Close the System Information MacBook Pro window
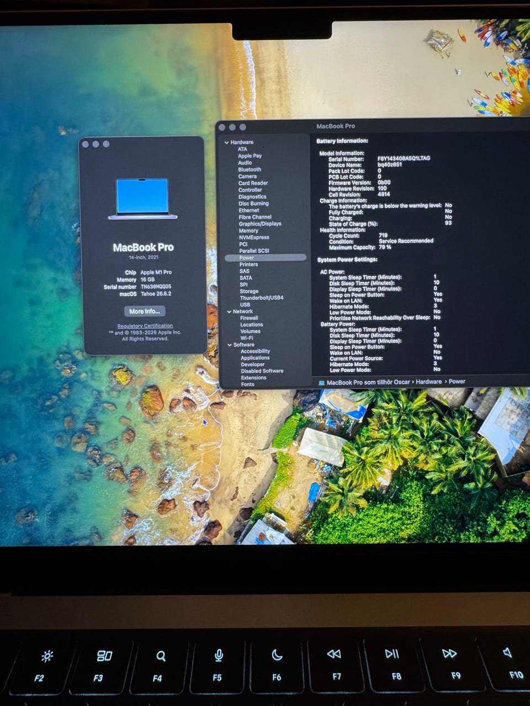This screenshot has width=530, height=706. [x=222, y=127]
